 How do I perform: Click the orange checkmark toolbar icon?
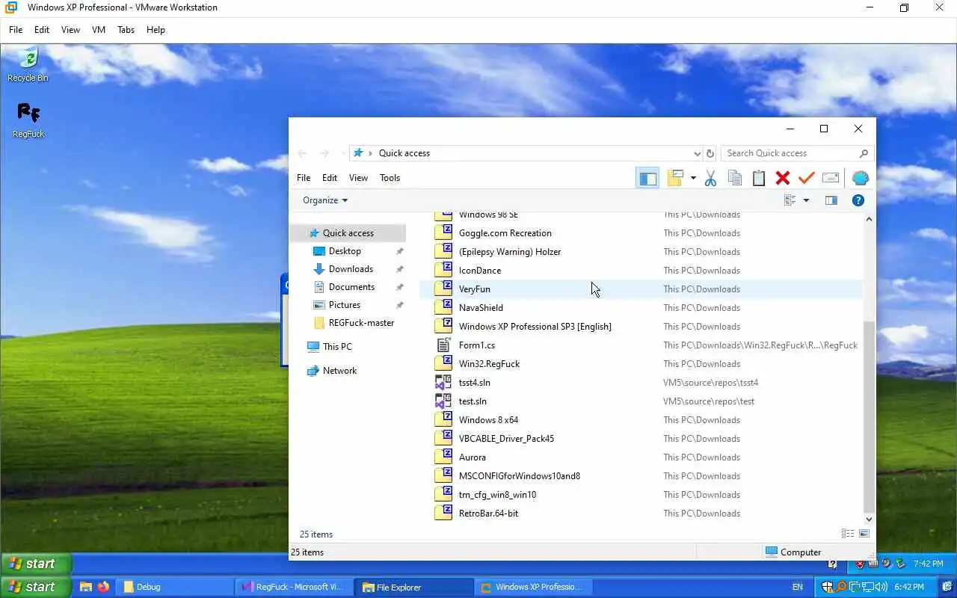tap(806, 178)
